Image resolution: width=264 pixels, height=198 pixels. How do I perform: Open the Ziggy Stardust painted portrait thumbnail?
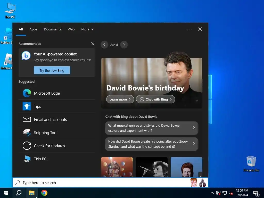click(x=117, y=167)
